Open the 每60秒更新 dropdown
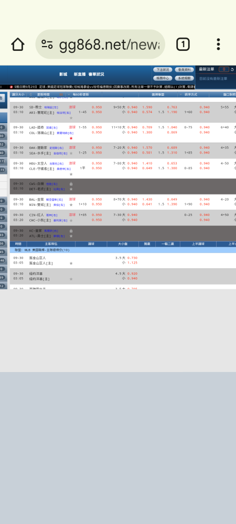236x524 pixels. [x=80, y=94]
